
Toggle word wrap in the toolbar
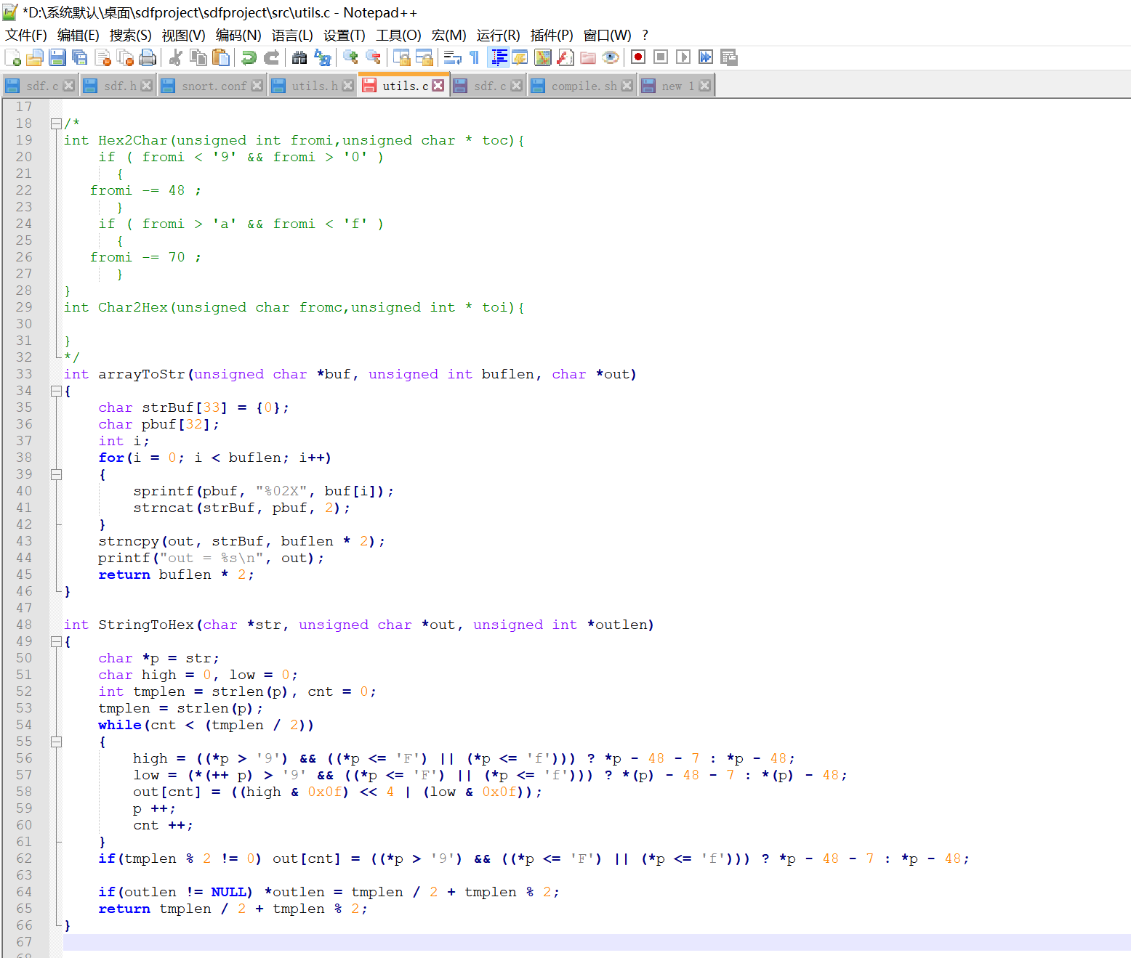click(452, 57)
